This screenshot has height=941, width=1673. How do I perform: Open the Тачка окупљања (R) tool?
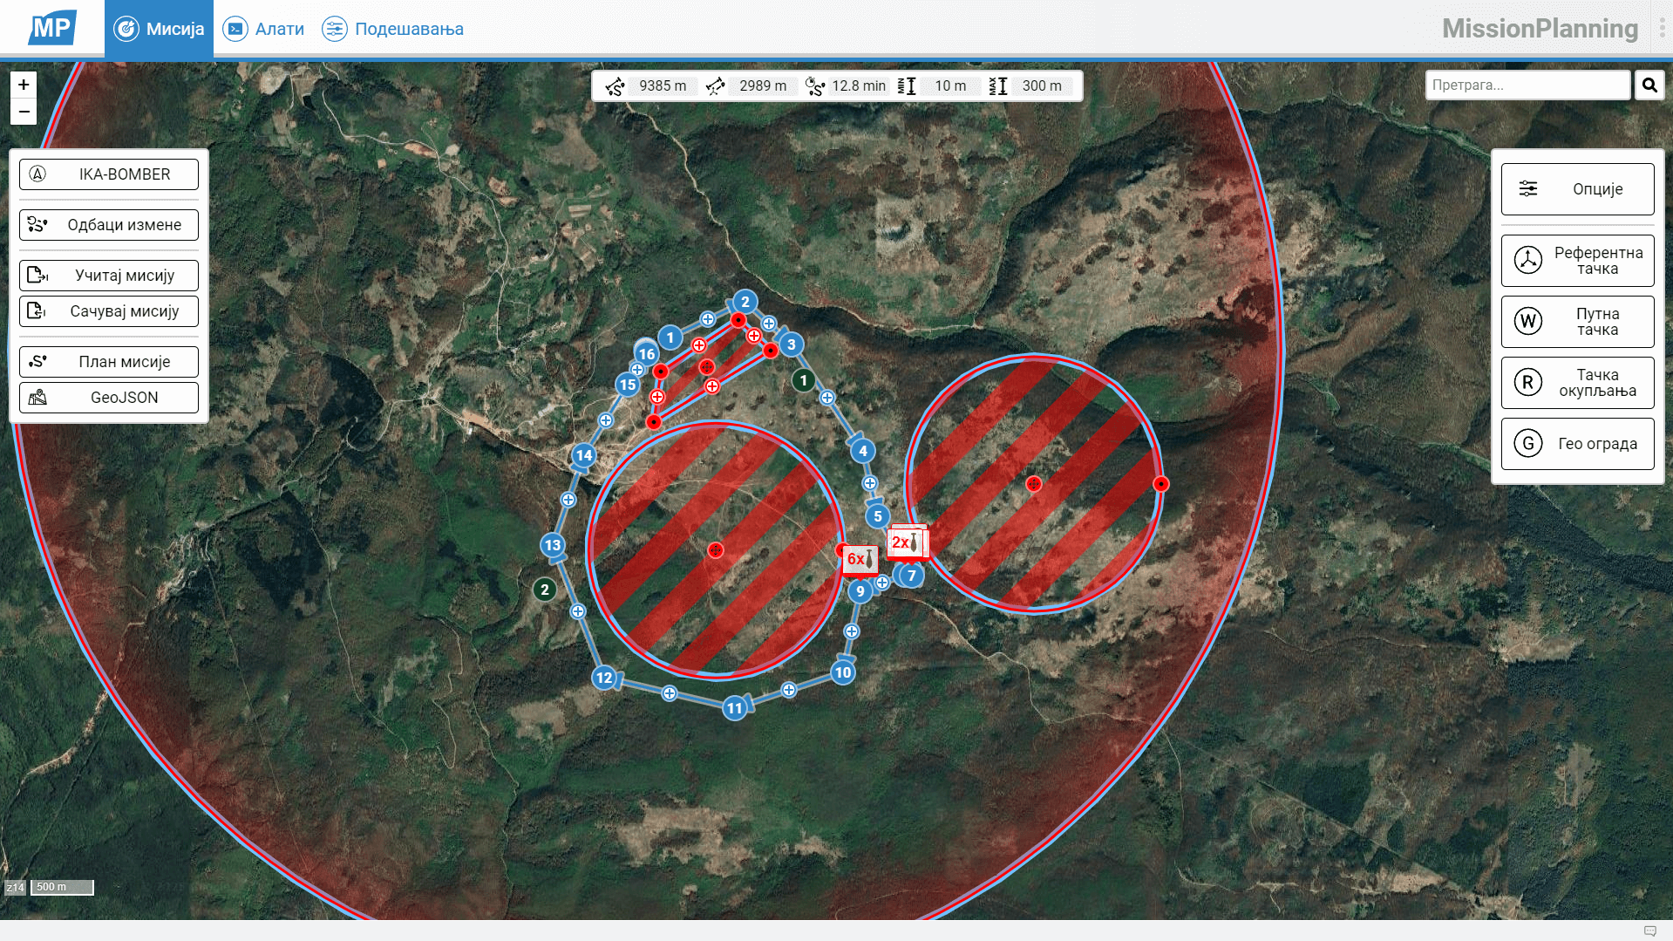click(x=1577, y=383)
